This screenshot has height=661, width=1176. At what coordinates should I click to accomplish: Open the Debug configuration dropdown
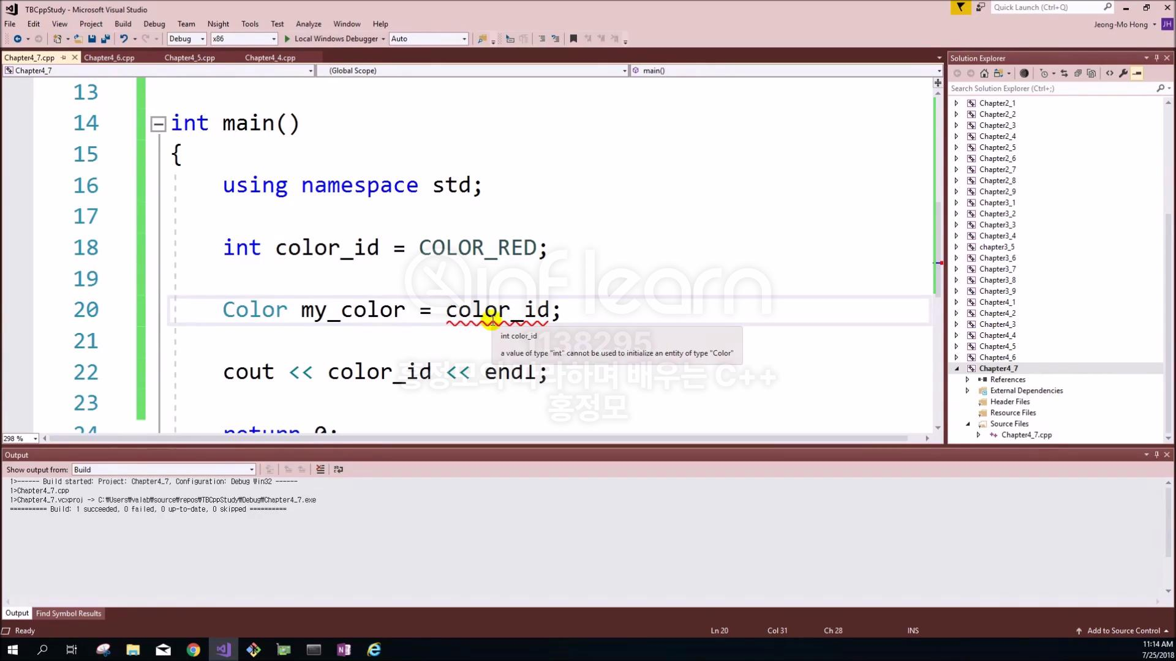[x=202, y=39]
